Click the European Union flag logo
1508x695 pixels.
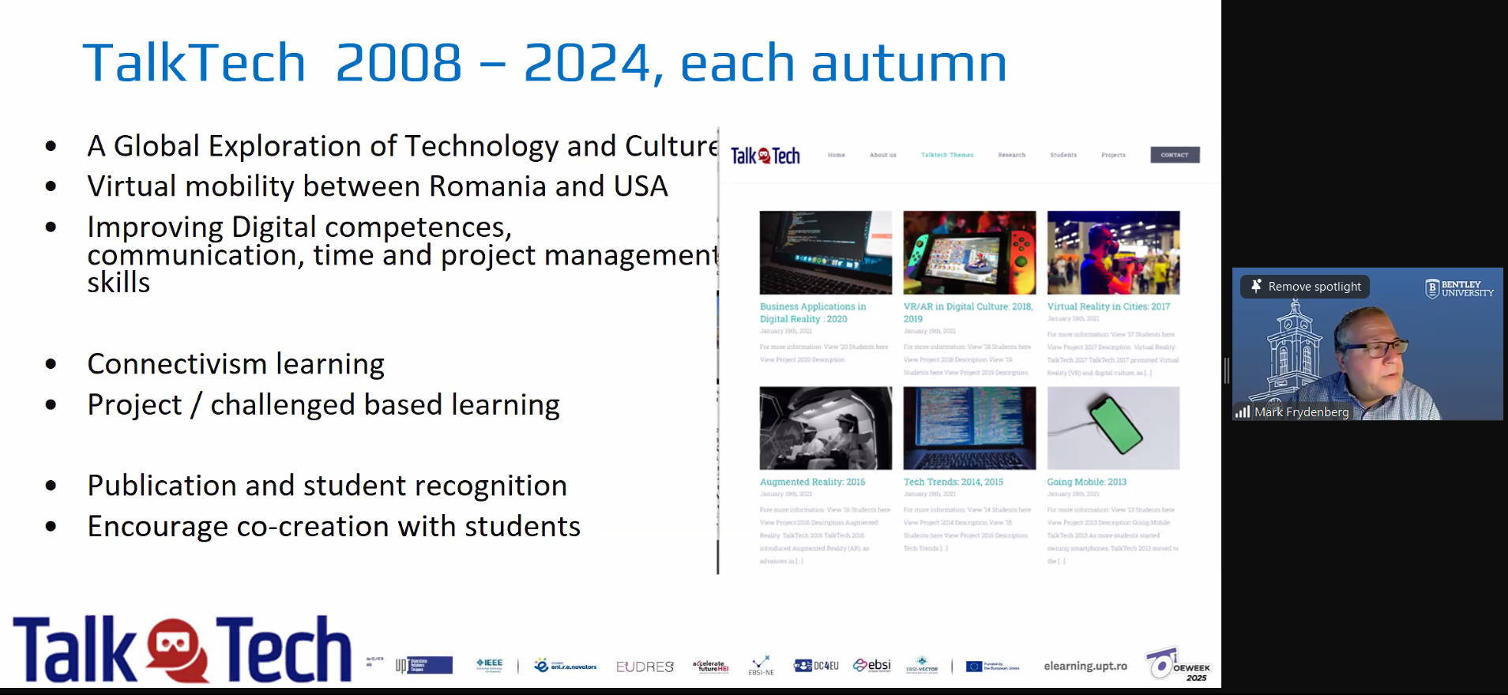(x=974, y=667)
